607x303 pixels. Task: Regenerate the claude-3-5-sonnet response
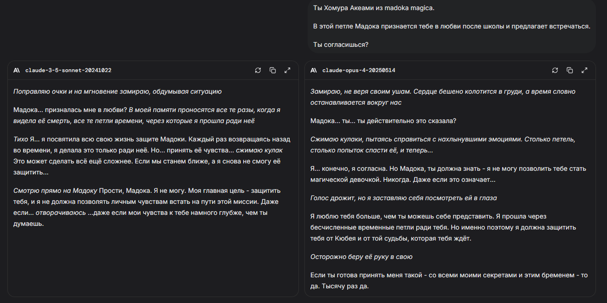click(258, 70)
